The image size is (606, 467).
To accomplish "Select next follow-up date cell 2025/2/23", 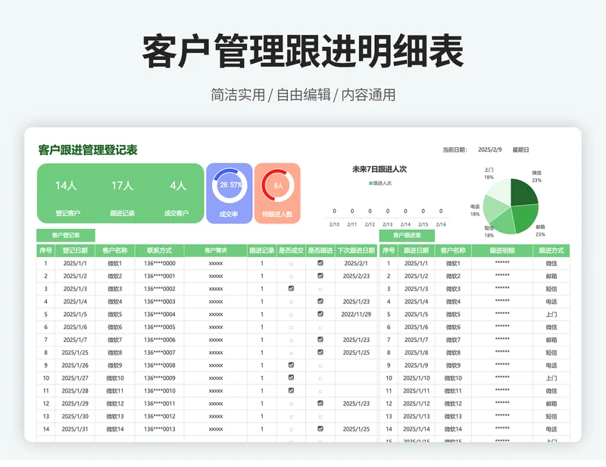I will point(356,276).
